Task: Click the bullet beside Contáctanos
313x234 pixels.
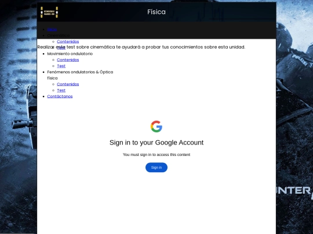Action: click(43, 96)
